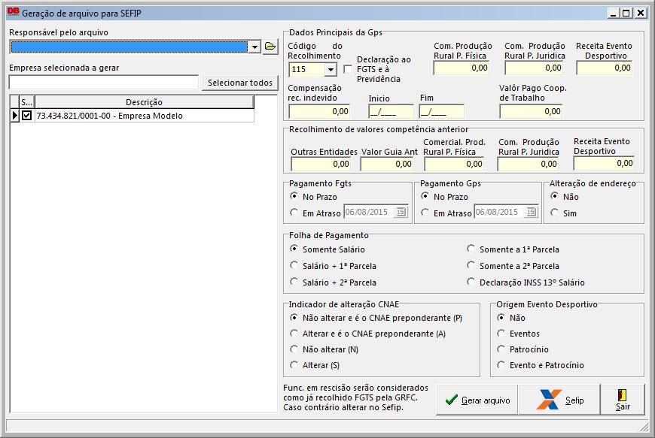The image size is (655, 438).
Task: Select Sim under Alteração de endereço
Action: pos(555,213)
